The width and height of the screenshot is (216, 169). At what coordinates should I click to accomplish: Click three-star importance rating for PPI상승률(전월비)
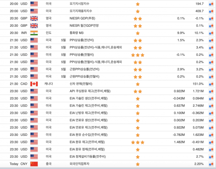(138, 55)
